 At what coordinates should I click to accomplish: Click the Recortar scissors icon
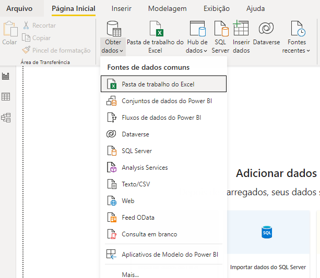pos(26,25)
